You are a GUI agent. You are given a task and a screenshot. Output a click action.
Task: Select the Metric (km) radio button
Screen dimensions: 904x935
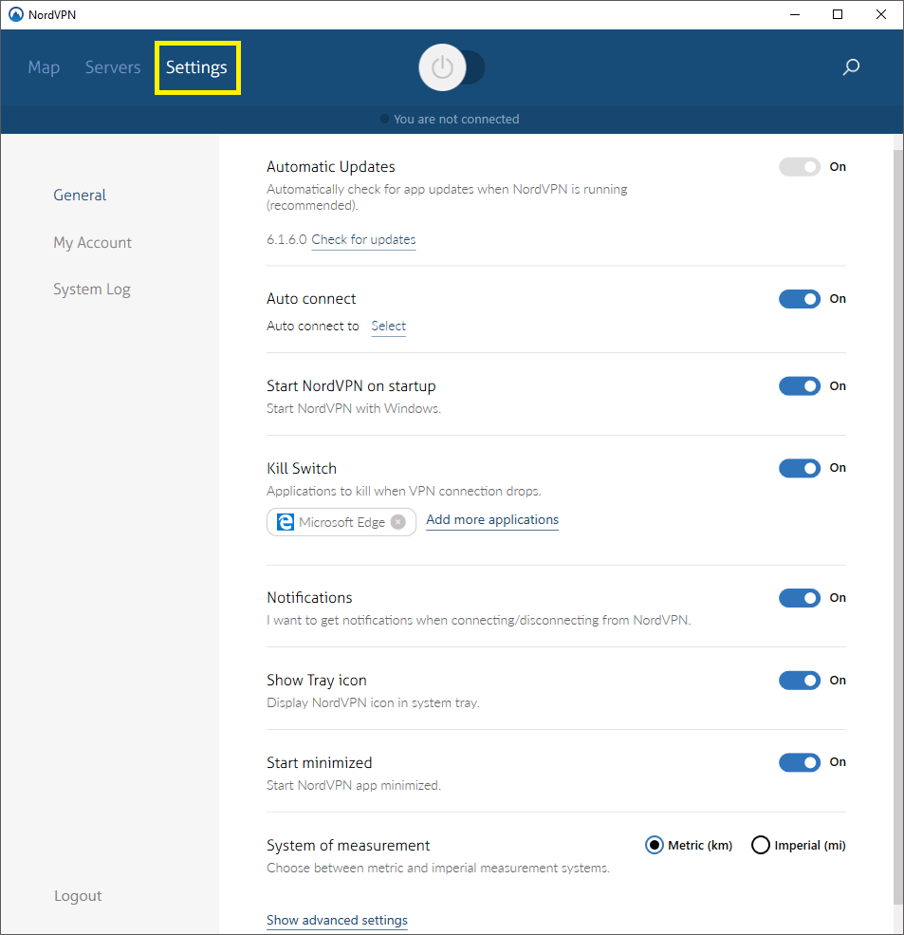tap(655, 845)
